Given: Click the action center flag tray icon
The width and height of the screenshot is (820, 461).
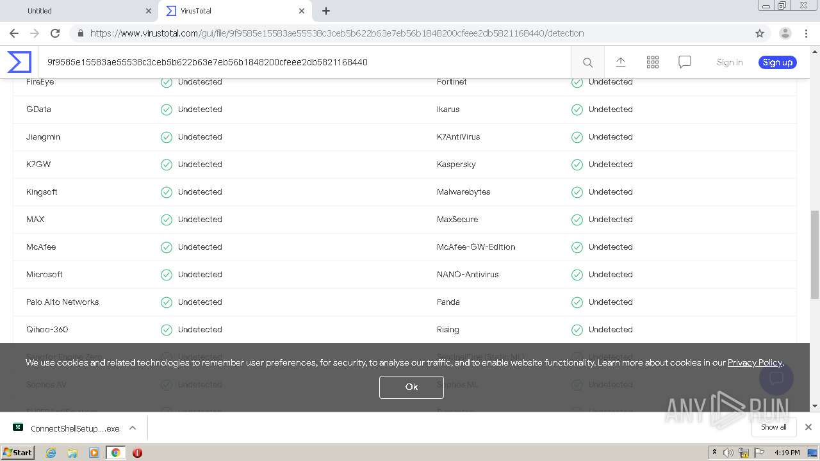Looking at the screenshot, I should coord(759,453).
